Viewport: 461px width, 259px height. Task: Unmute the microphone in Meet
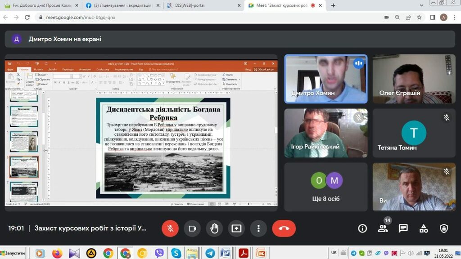tap(170, 228)
